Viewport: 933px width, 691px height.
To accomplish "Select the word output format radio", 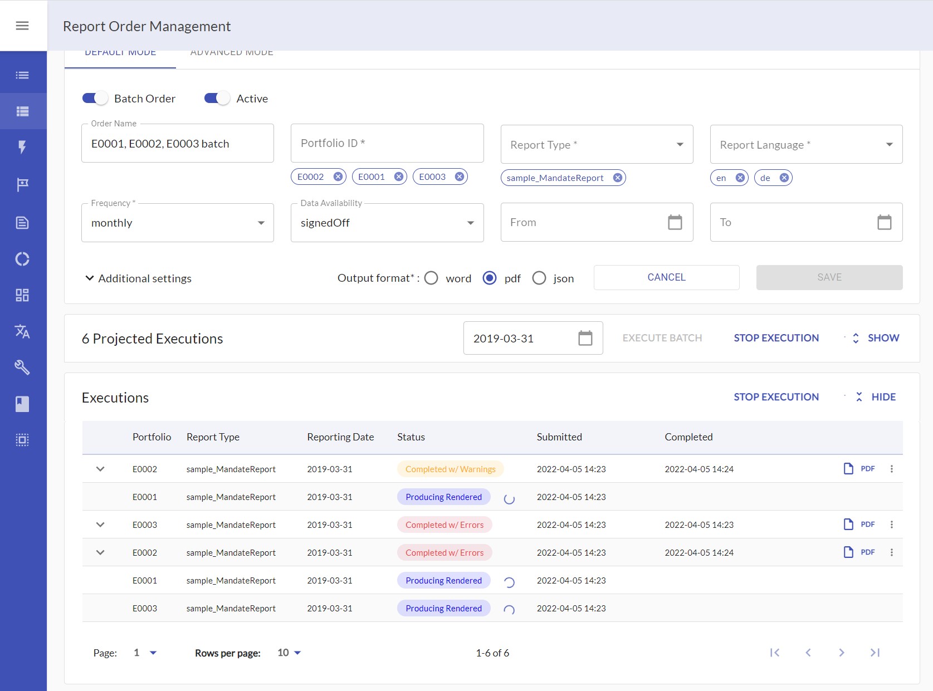I will click(431, 278).
